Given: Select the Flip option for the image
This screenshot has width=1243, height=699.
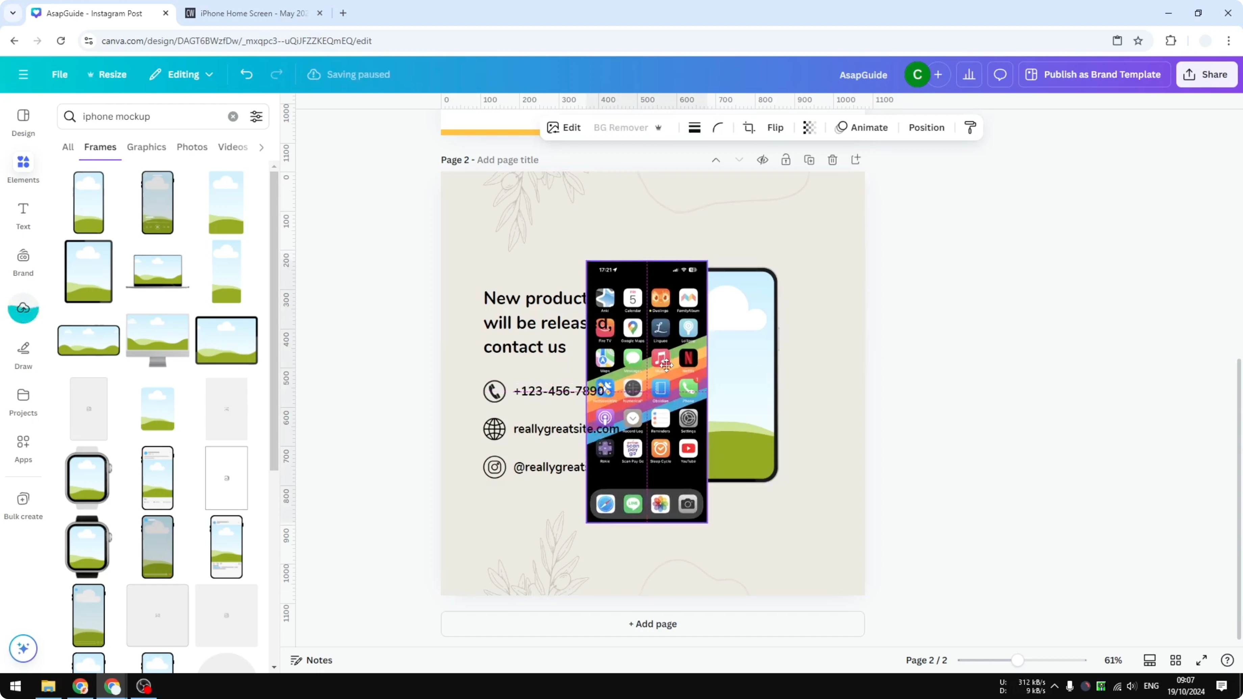Looking at the screenshot, I should point(775,127).
